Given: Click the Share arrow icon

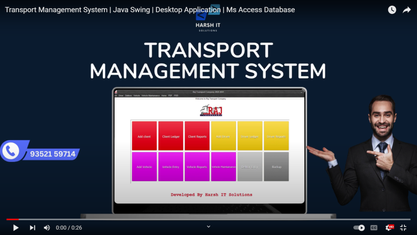Looking at the screenshot, I should pos(406,10).
